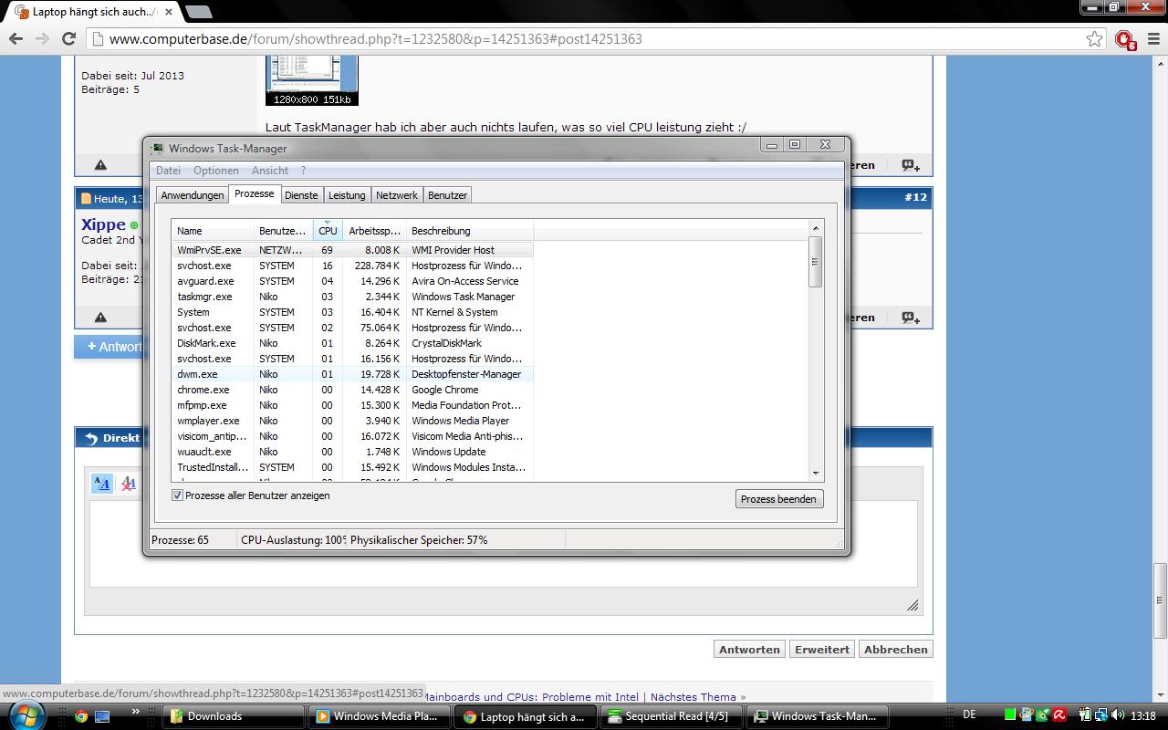Click the remove text formatting icon in editor

(129, 484)
